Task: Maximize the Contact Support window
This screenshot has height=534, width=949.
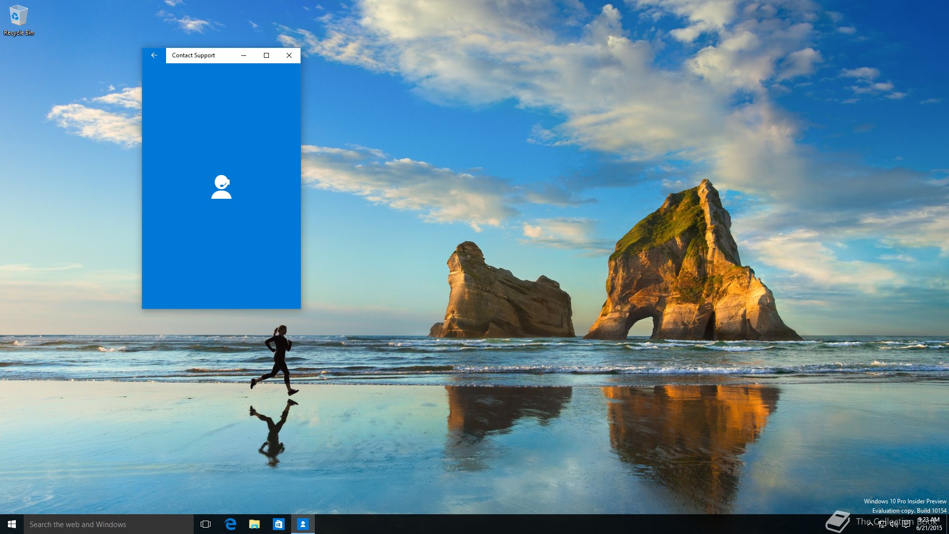Action: coord(266,55)
